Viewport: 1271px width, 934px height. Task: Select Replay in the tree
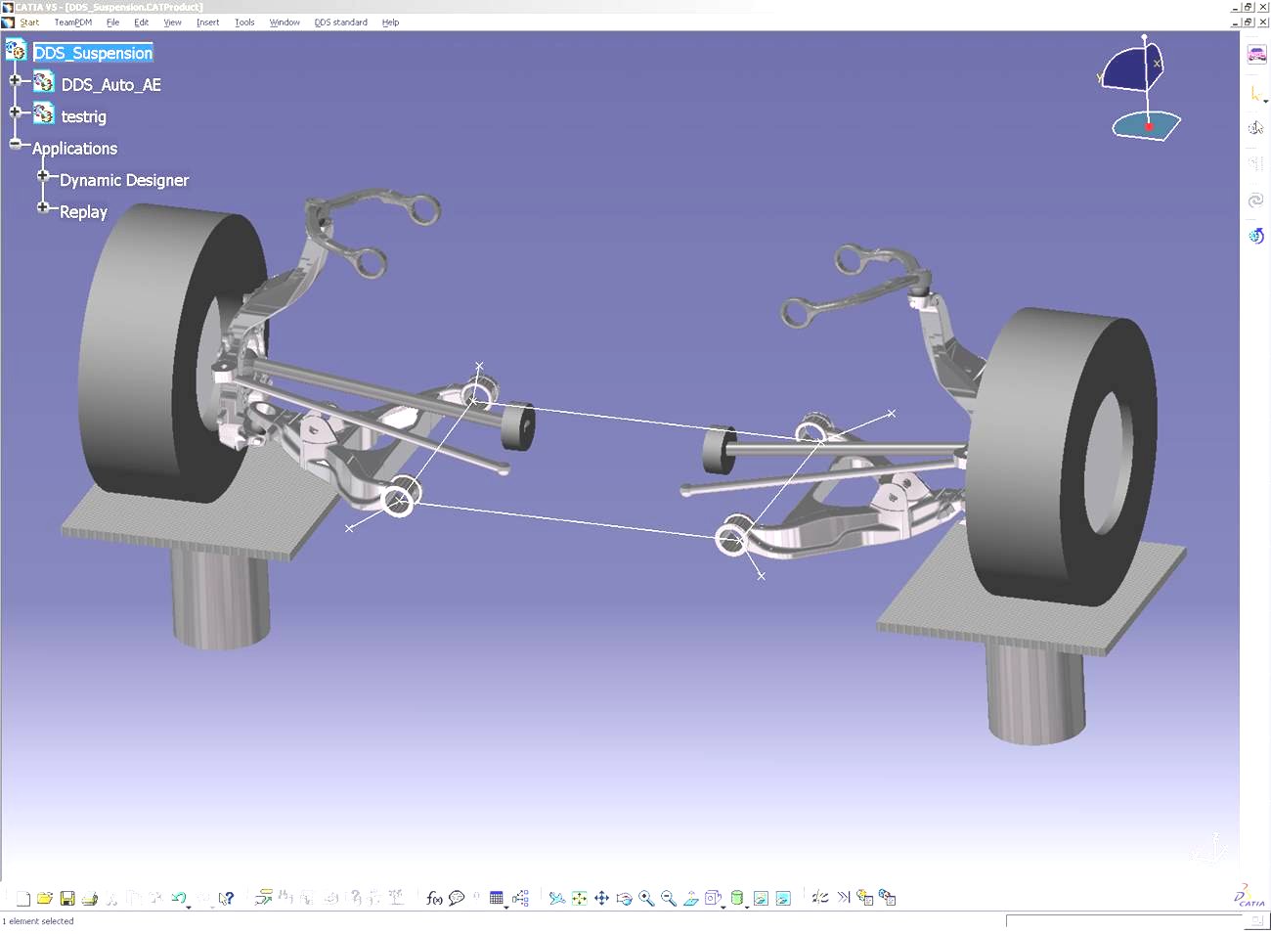[83, 212]
